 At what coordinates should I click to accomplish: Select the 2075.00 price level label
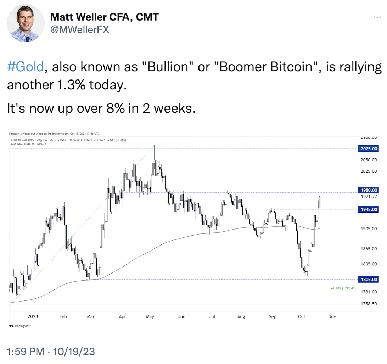369,149
